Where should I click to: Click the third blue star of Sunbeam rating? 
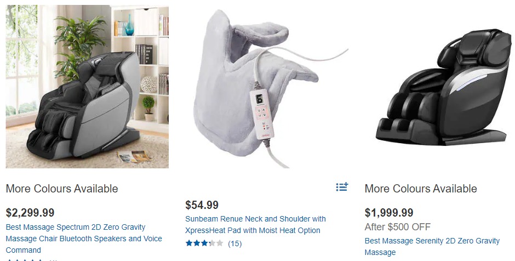(x=204, y=243)
